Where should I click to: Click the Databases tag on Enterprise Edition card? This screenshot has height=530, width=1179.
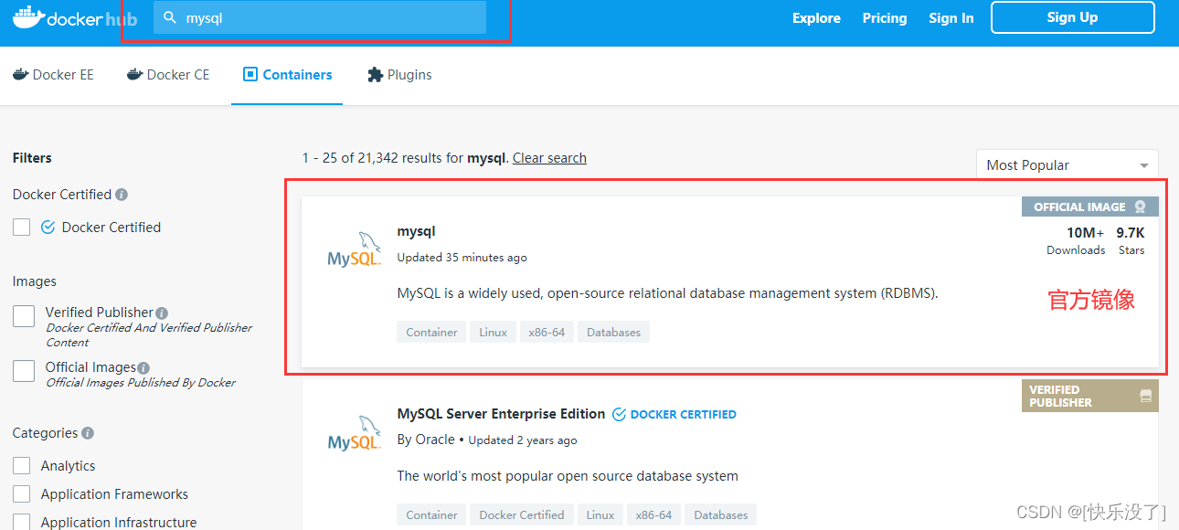tap(720, 514)
